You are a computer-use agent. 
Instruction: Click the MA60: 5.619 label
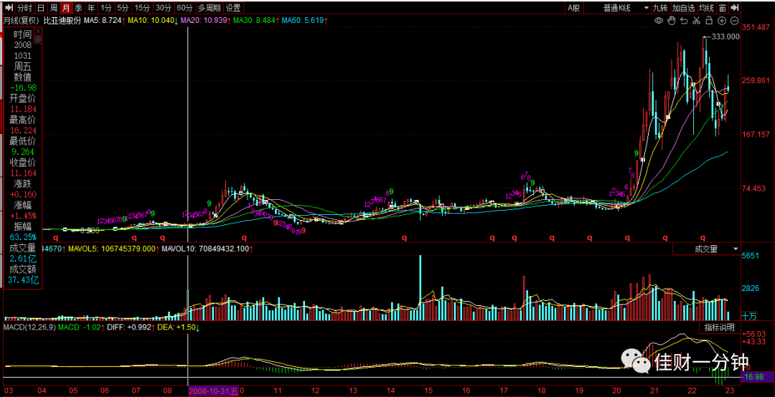pyautogui.click(x=304, y=21)
